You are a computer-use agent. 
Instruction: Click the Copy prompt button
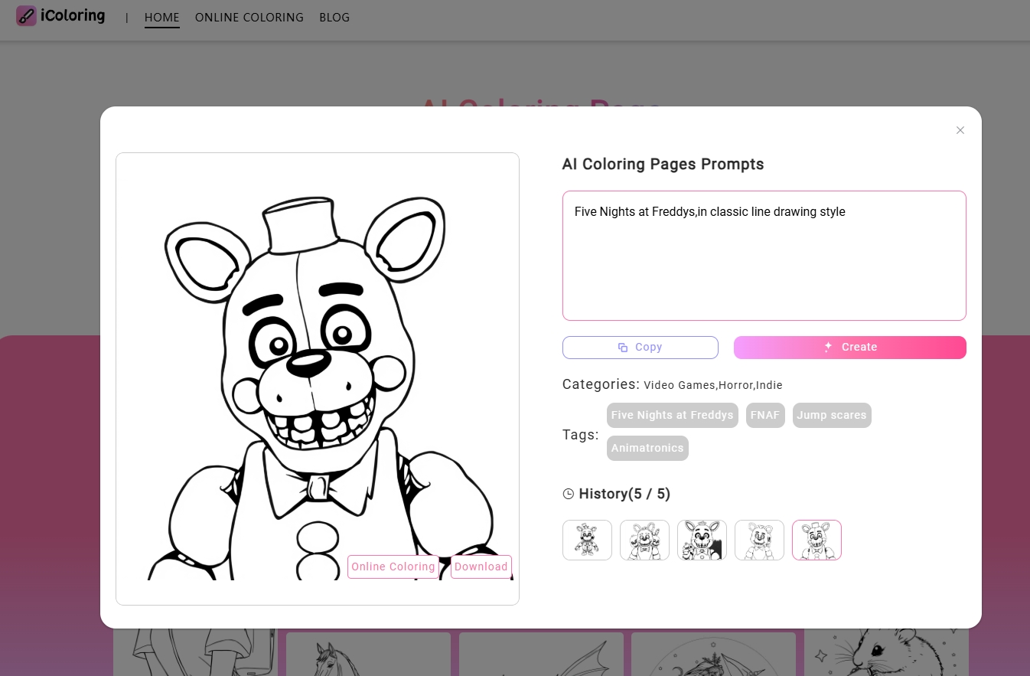(x=640, y=347)
